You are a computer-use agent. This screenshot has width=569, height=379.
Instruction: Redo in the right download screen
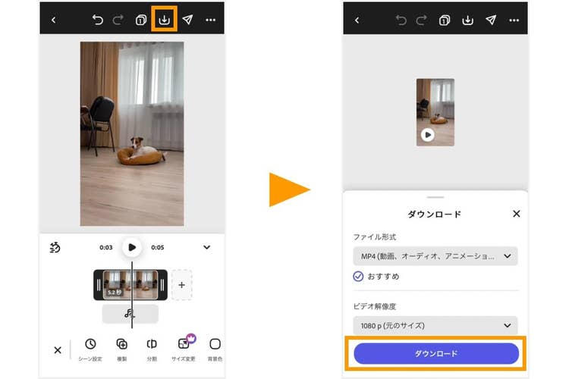pos(421,20)
